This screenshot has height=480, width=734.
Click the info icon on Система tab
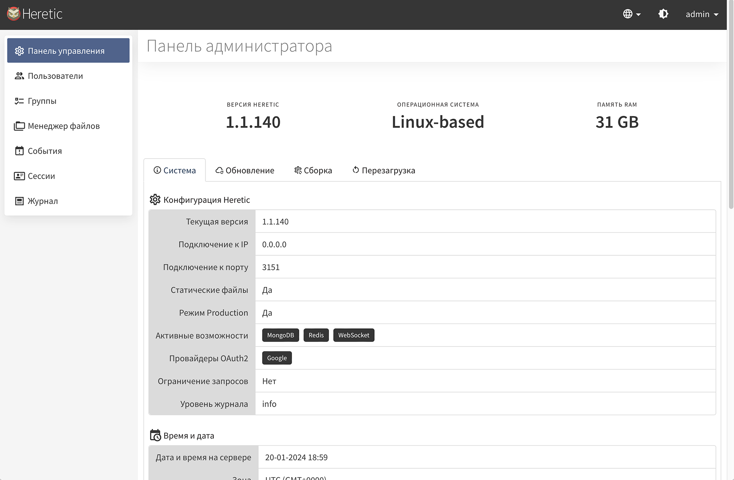coord(157,170)
